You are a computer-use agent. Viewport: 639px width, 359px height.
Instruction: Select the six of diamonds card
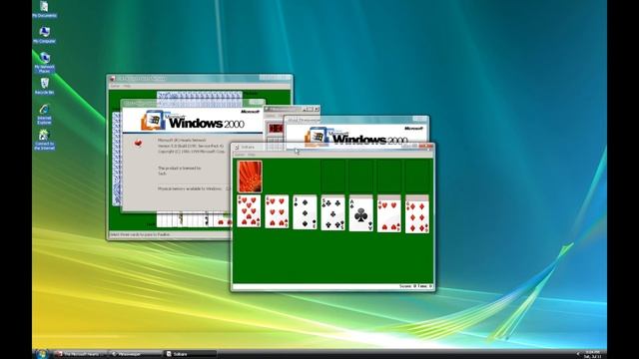(x=417, y=217)
